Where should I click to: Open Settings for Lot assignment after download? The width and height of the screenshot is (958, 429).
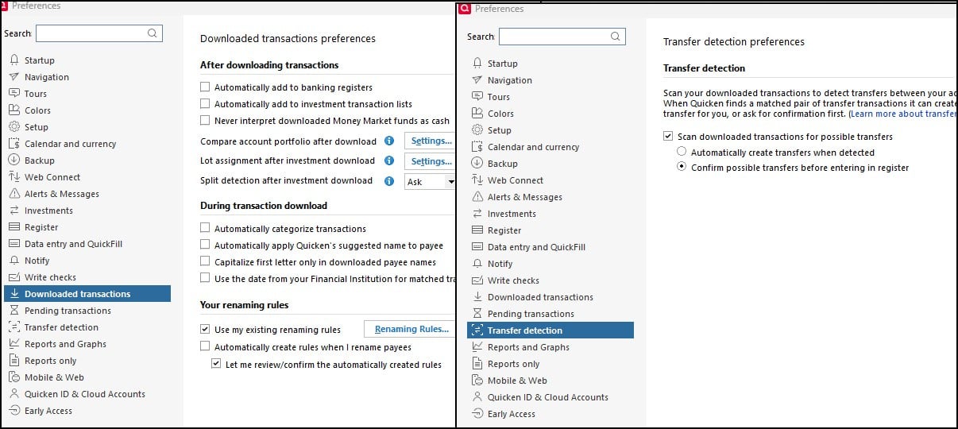point(430,161)
